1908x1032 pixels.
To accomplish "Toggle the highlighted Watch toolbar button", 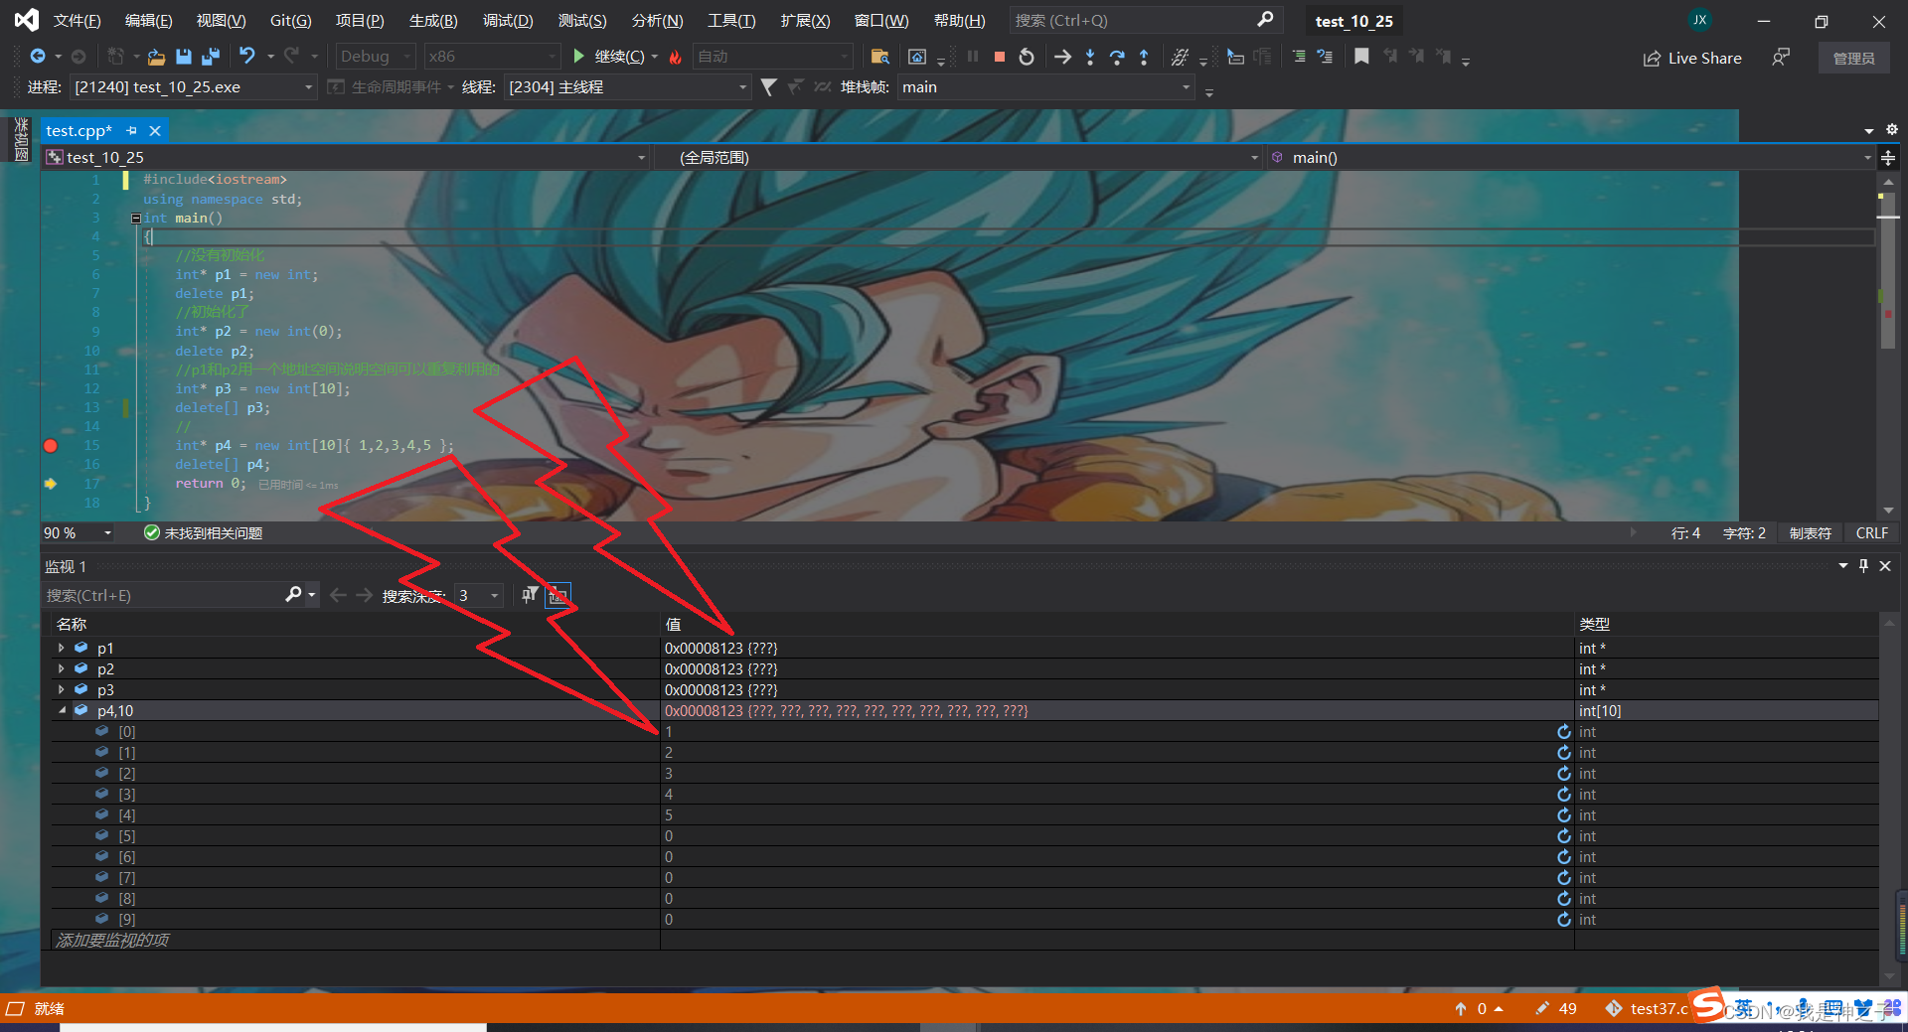I will pos(558,595).
